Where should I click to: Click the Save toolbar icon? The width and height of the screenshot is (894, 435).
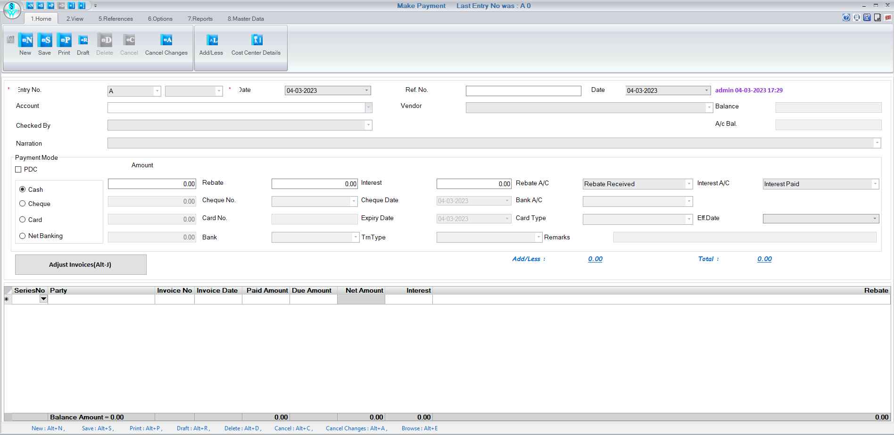pos(44,44)
